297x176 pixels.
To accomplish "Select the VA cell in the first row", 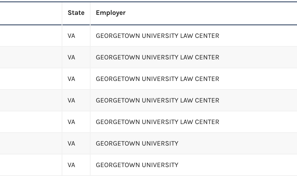I will click(72, 36).
